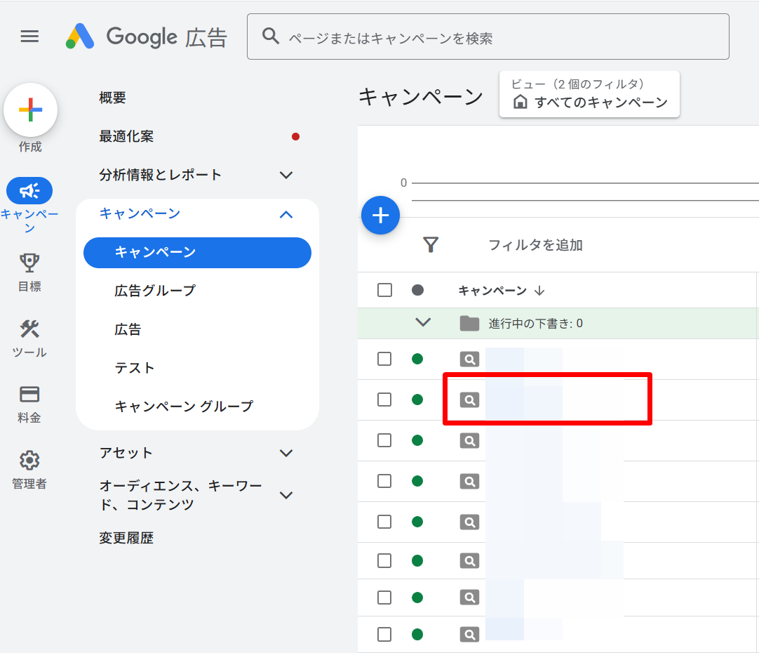The height and width of the screenshot is (653, 759).
Task: Open the hamburger navigation menu
Action: click(x=29, y=36)
